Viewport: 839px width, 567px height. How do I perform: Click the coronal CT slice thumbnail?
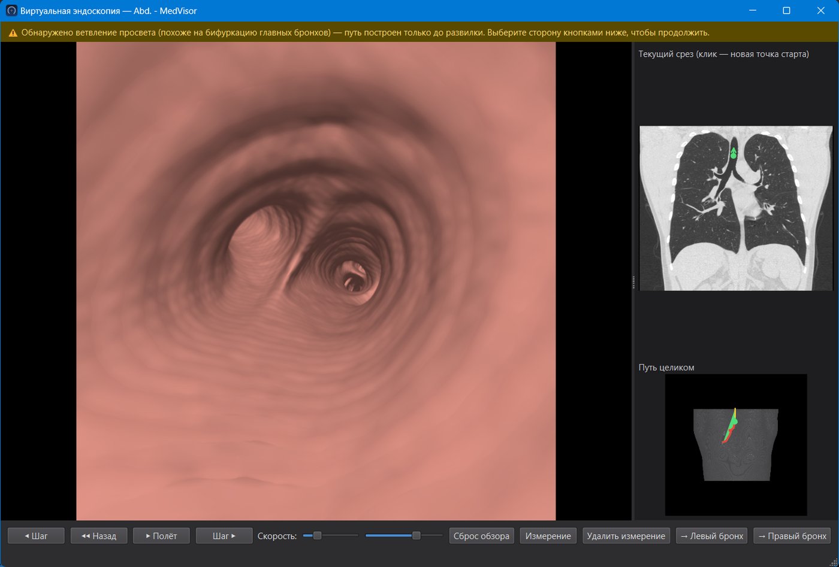[x=736, y=208]
